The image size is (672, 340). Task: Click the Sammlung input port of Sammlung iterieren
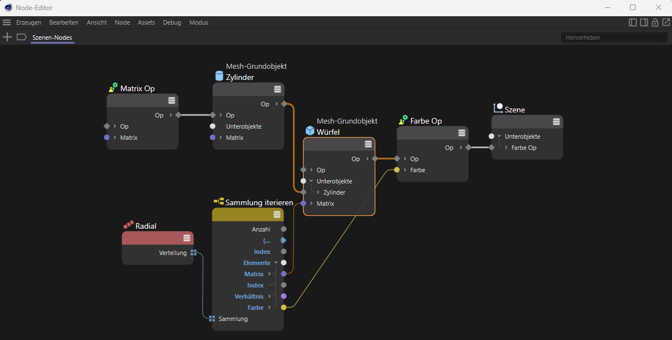(x=212, y=319)
